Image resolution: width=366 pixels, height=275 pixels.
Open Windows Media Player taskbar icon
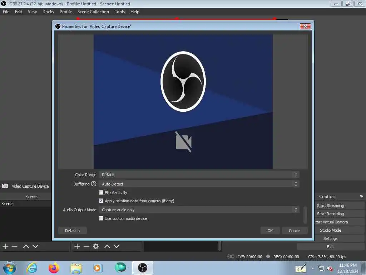tap(97, 268)
